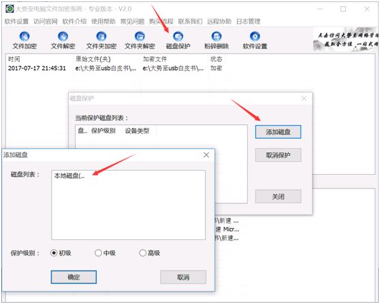This screenshot has height=304, width=380.
Task: Open the 文件加密 file encryption tool
Action: click(25, 41)
